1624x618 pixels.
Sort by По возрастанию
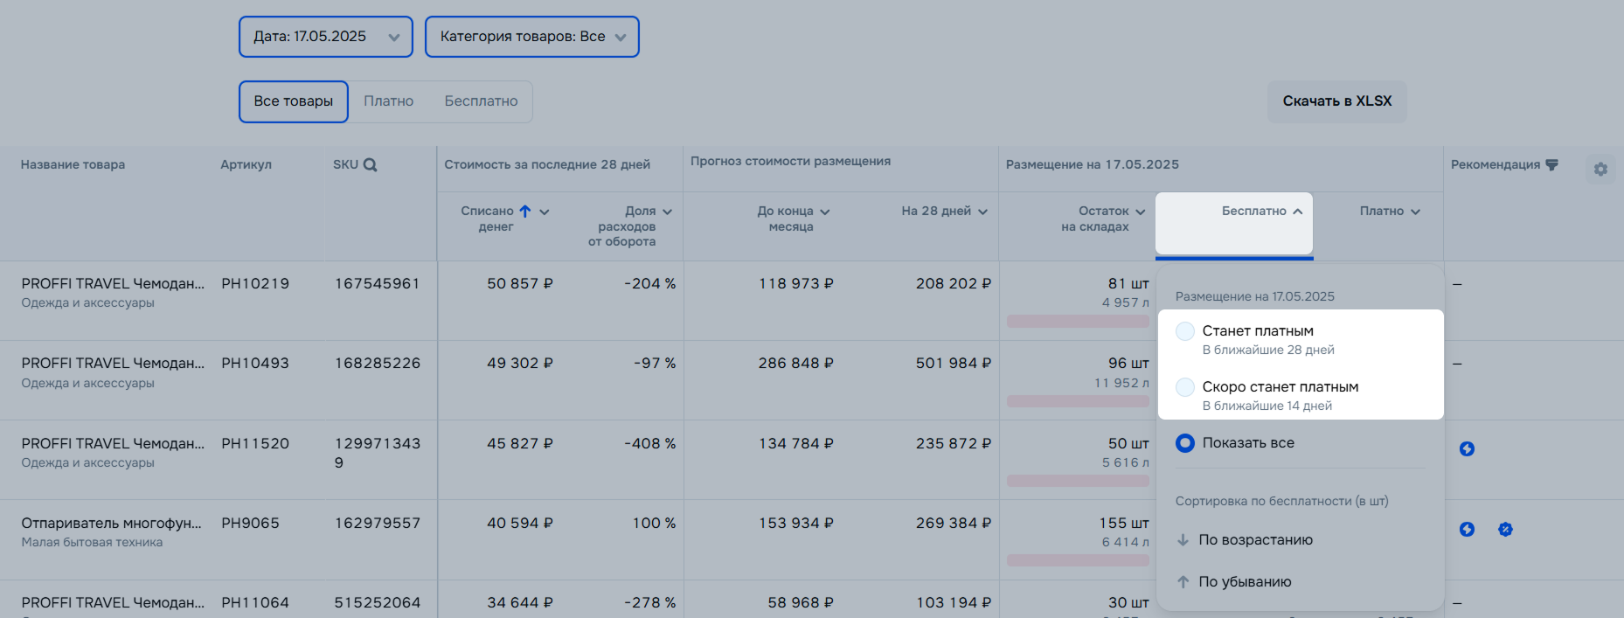pyautogui.click(x=1256, y=540)
